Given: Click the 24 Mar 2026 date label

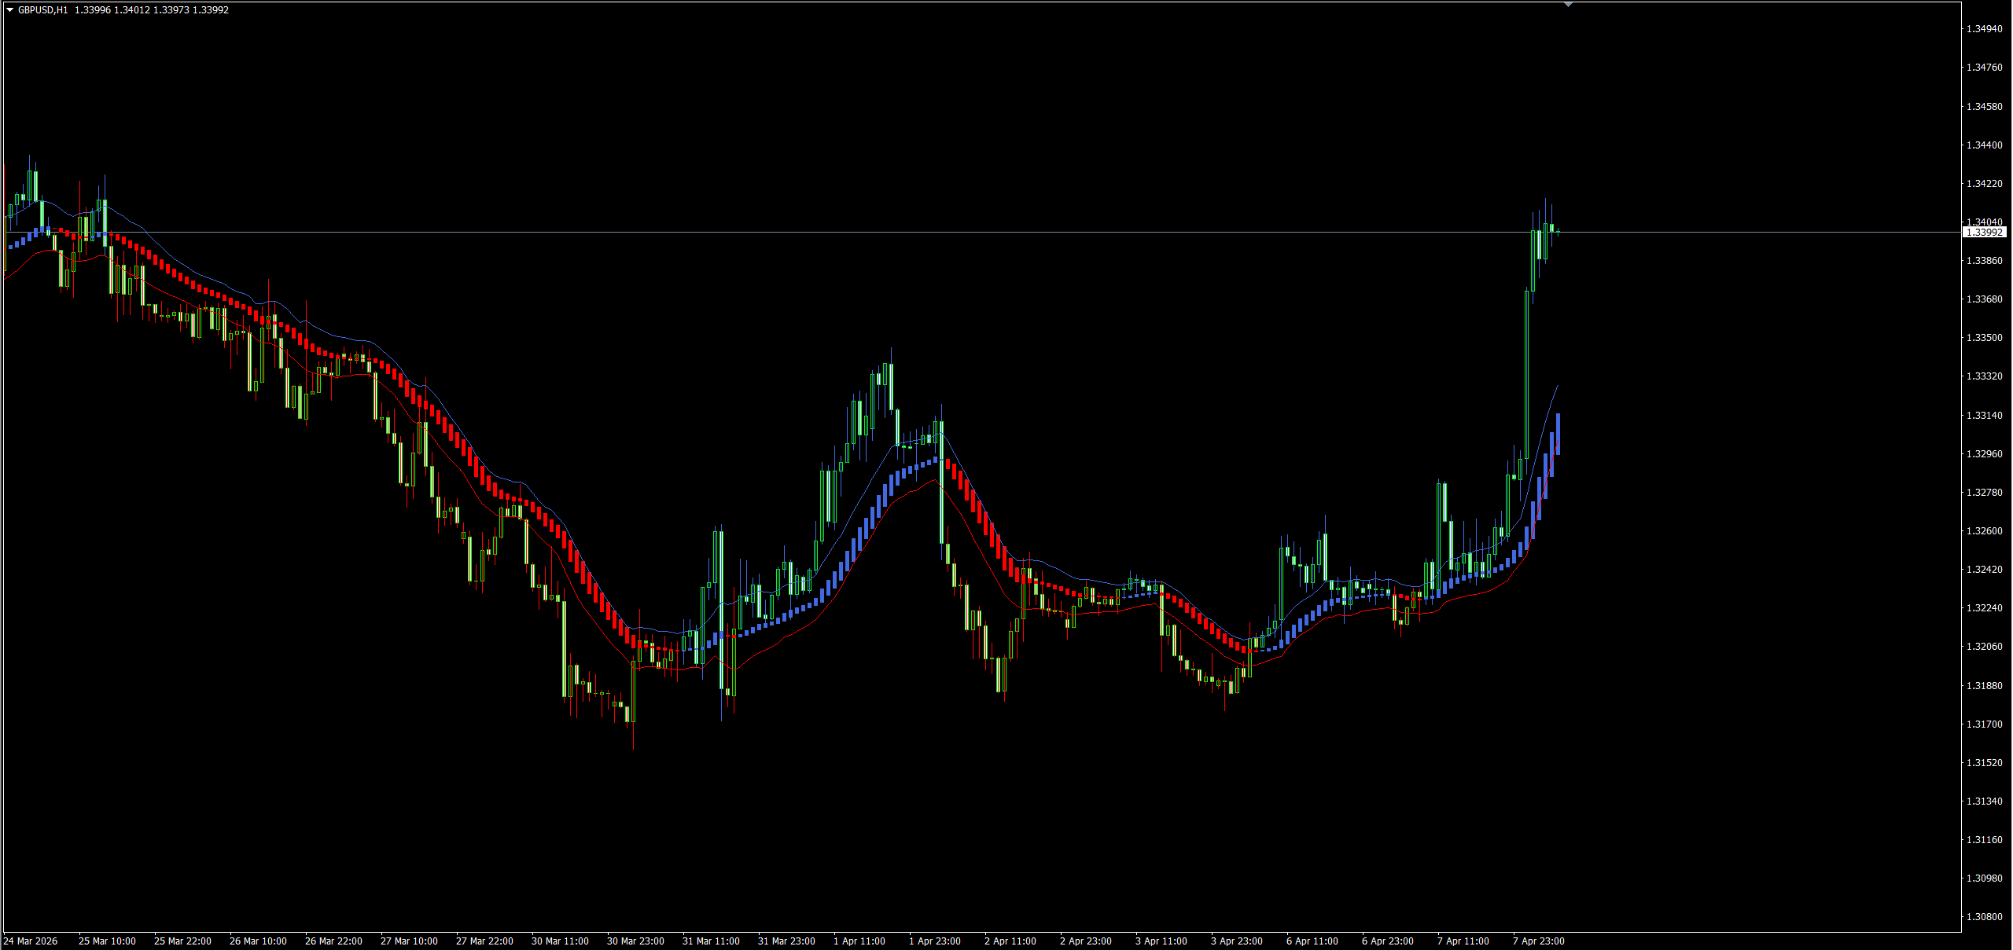Looking at the screenshot, I should tap(31, 941).
